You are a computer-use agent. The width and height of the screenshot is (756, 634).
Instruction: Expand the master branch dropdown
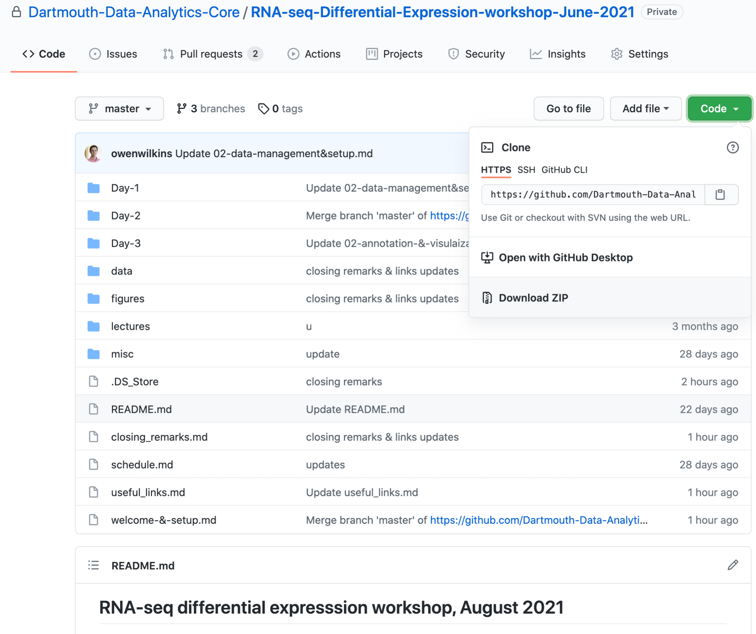119,109
